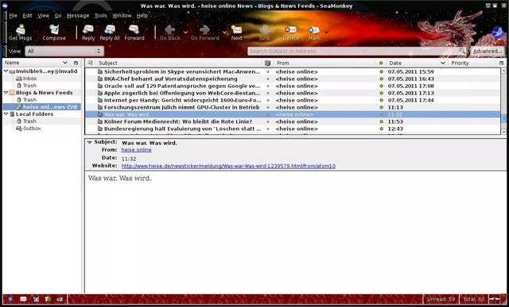Click the Reply All toolbar icon
Image resolution: width=509 pixels, height=307 pixels.
pyautogui.click(x=110, y=30)
